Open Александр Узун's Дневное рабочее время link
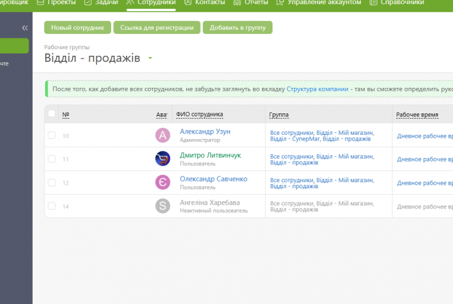 point(425,136)
